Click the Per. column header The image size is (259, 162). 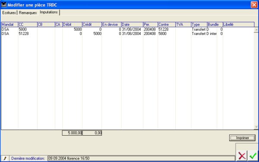click(151, 25)
